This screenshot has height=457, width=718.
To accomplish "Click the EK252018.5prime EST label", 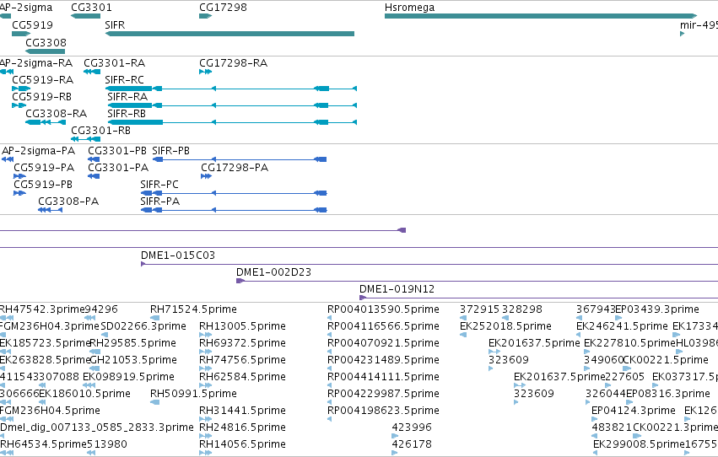I will pyautogui.click(x=505, y=326).
